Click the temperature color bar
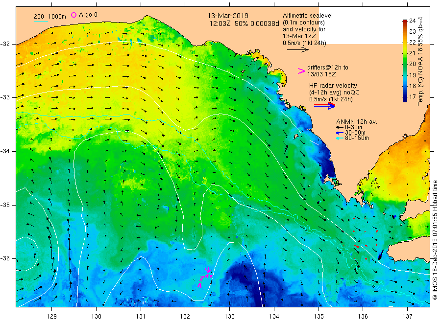The height and width of the screenshot is (323, 441). tap(405, 61)
